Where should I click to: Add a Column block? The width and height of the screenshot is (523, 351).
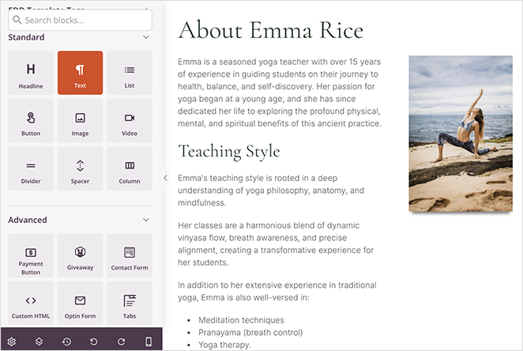click(x=130, y=169)
